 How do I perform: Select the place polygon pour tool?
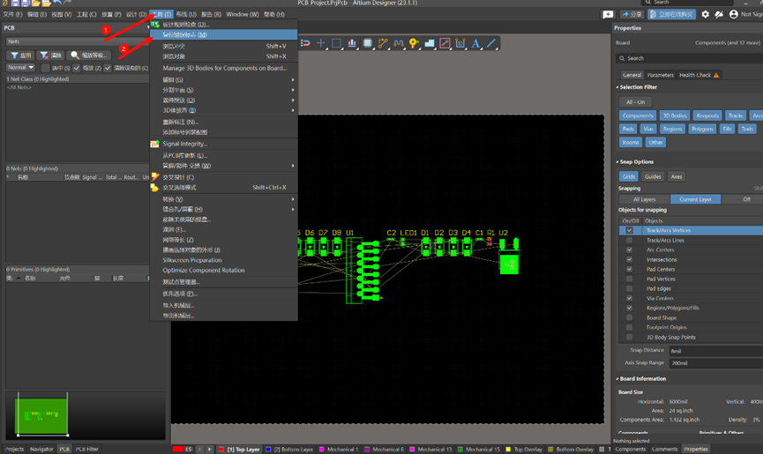[x=430, y=43]
